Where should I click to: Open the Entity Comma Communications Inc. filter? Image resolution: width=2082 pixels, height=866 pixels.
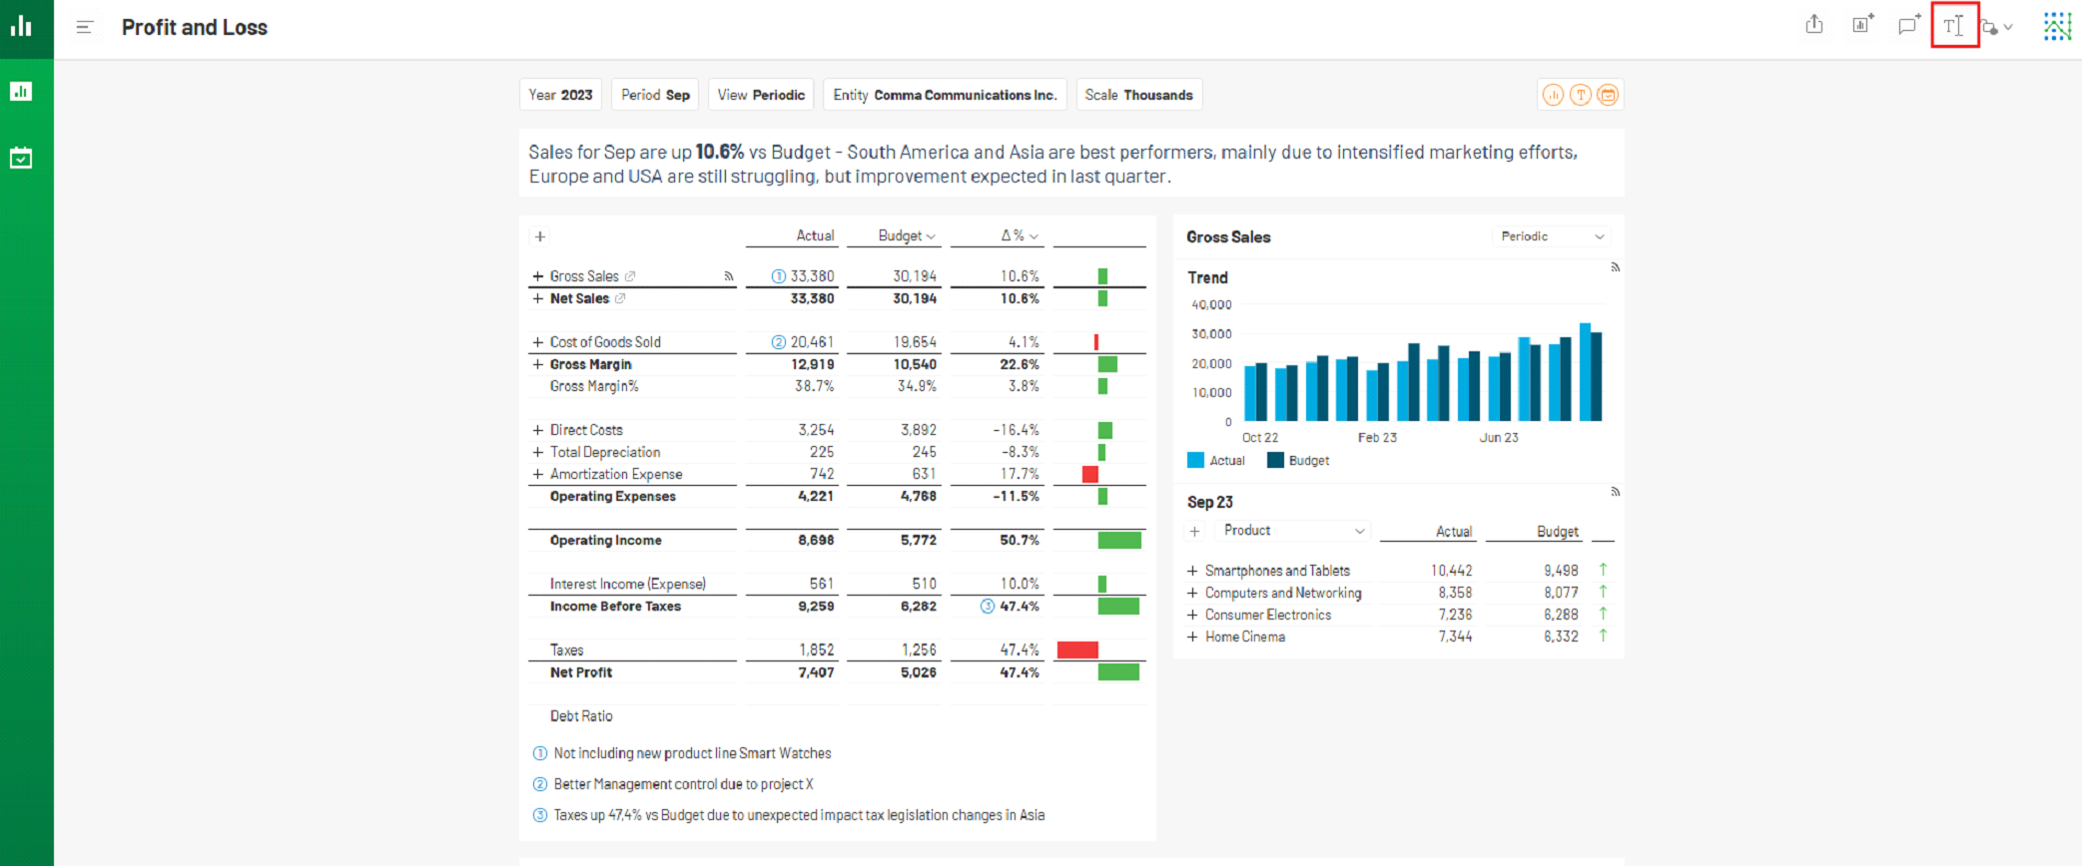945,95
